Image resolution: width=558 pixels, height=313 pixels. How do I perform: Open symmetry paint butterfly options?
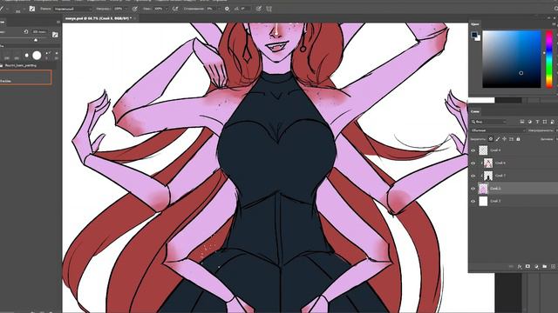(x=269, y=9)
